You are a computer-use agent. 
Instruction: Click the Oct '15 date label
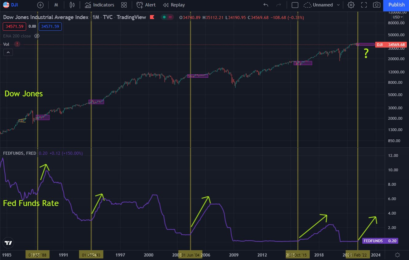click(x=297, y=255)
